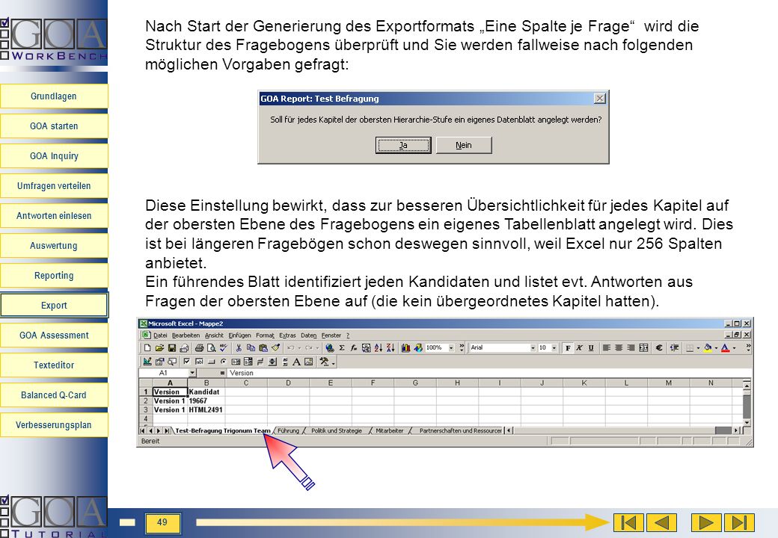Click the Paste clipboard icon

[263, 347]
